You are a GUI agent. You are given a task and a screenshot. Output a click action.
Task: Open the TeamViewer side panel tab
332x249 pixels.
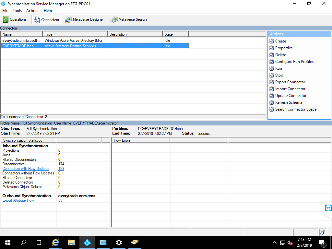[328, 208]
